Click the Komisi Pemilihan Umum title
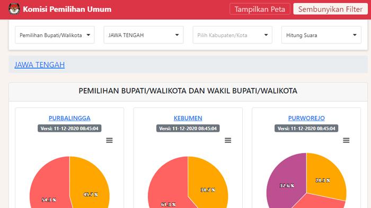The height and width of the screenshot is (208, 371). [x=67, y=9]
